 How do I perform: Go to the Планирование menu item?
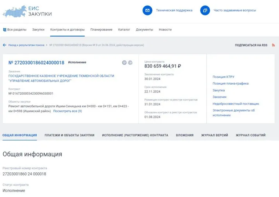click(101, 29)
